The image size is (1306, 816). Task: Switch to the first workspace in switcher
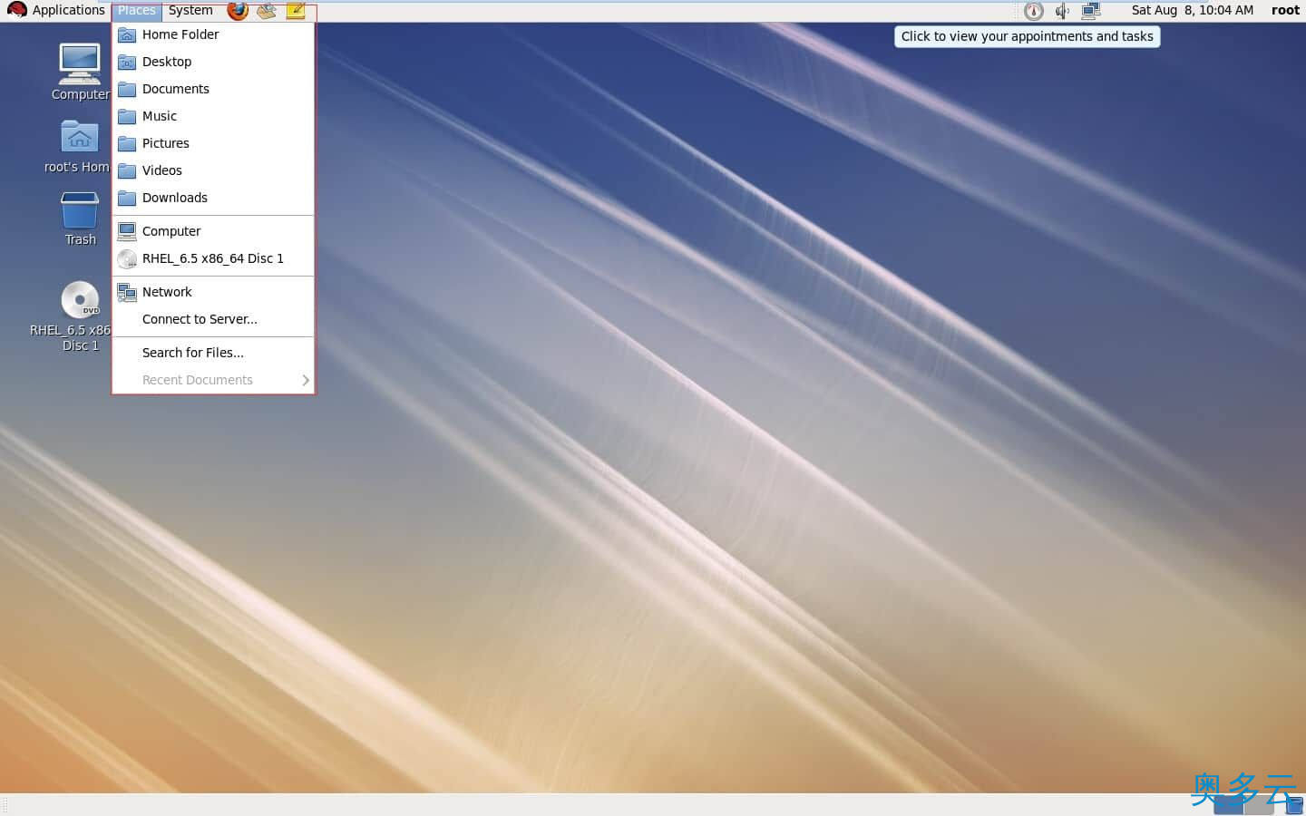coord(1229,805)
